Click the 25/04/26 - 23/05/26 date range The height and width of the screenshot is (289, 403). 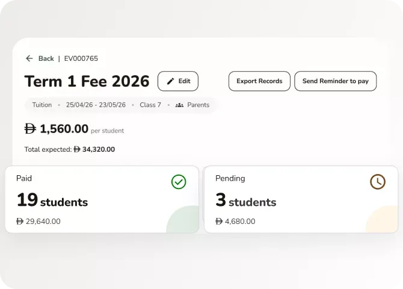click(96, 105)
